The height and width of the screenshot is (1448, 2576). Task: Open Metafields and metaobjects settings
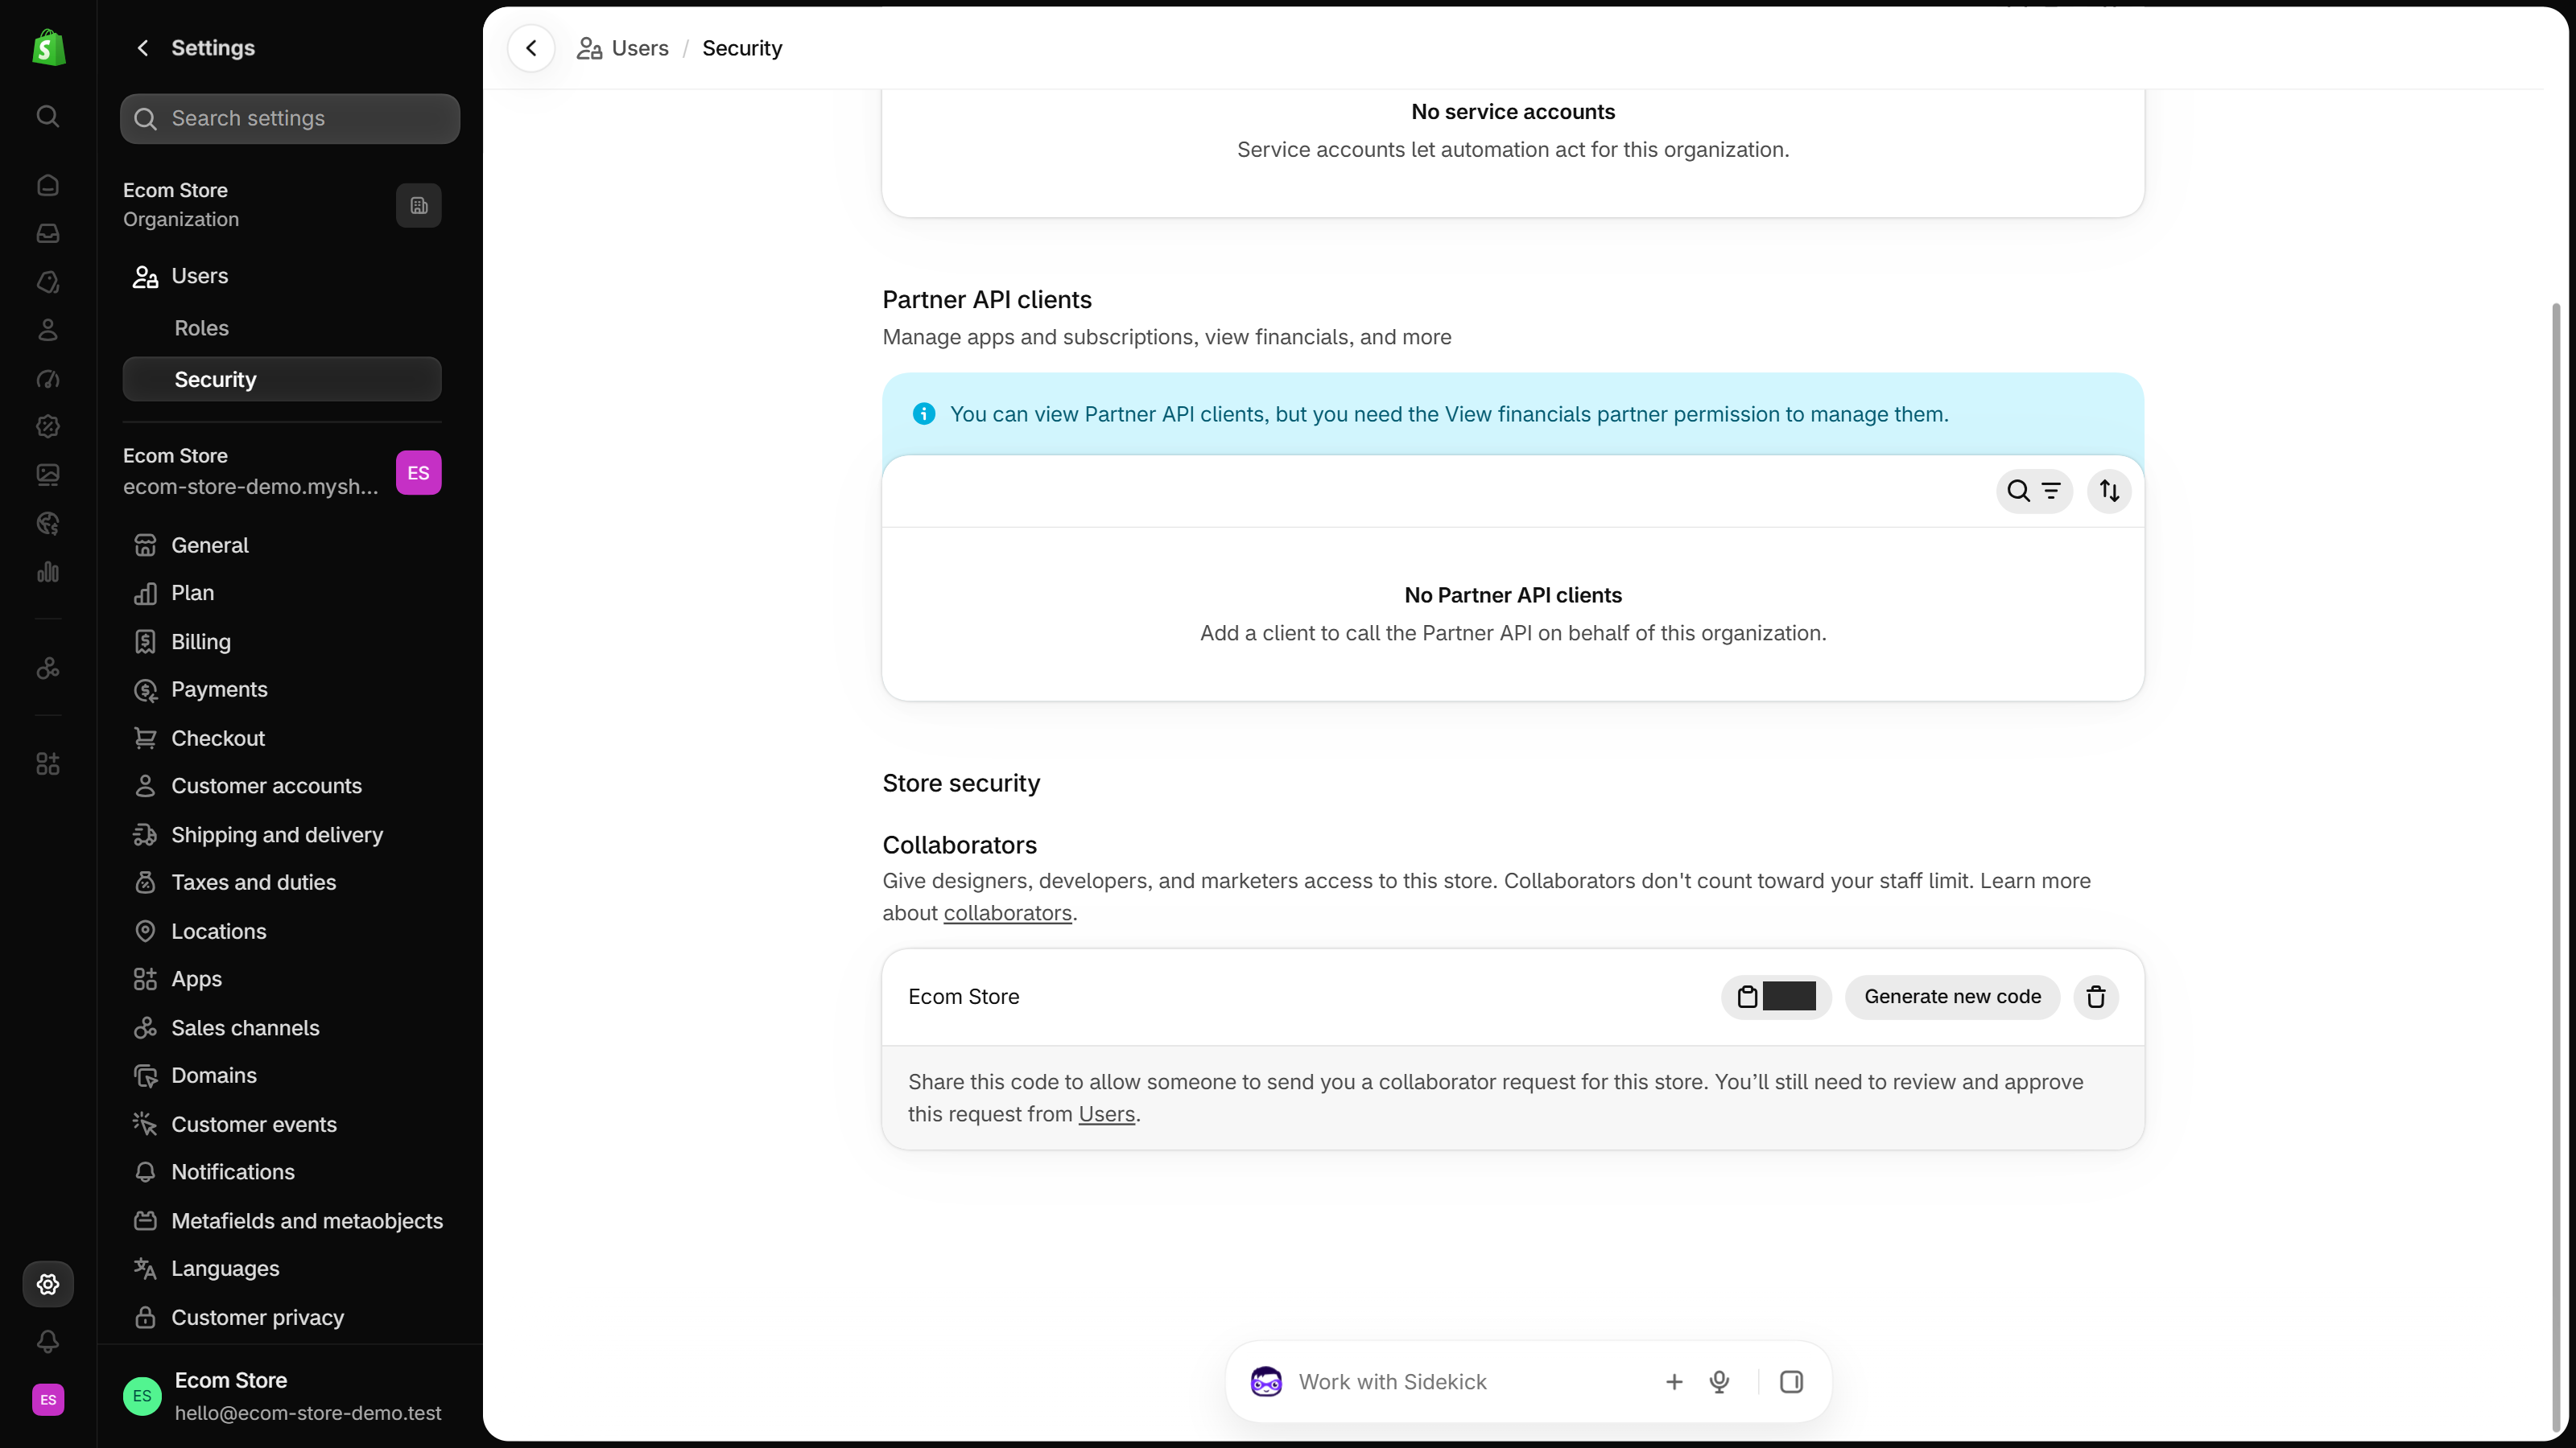pyautogui.click(x=282, y=1220)
